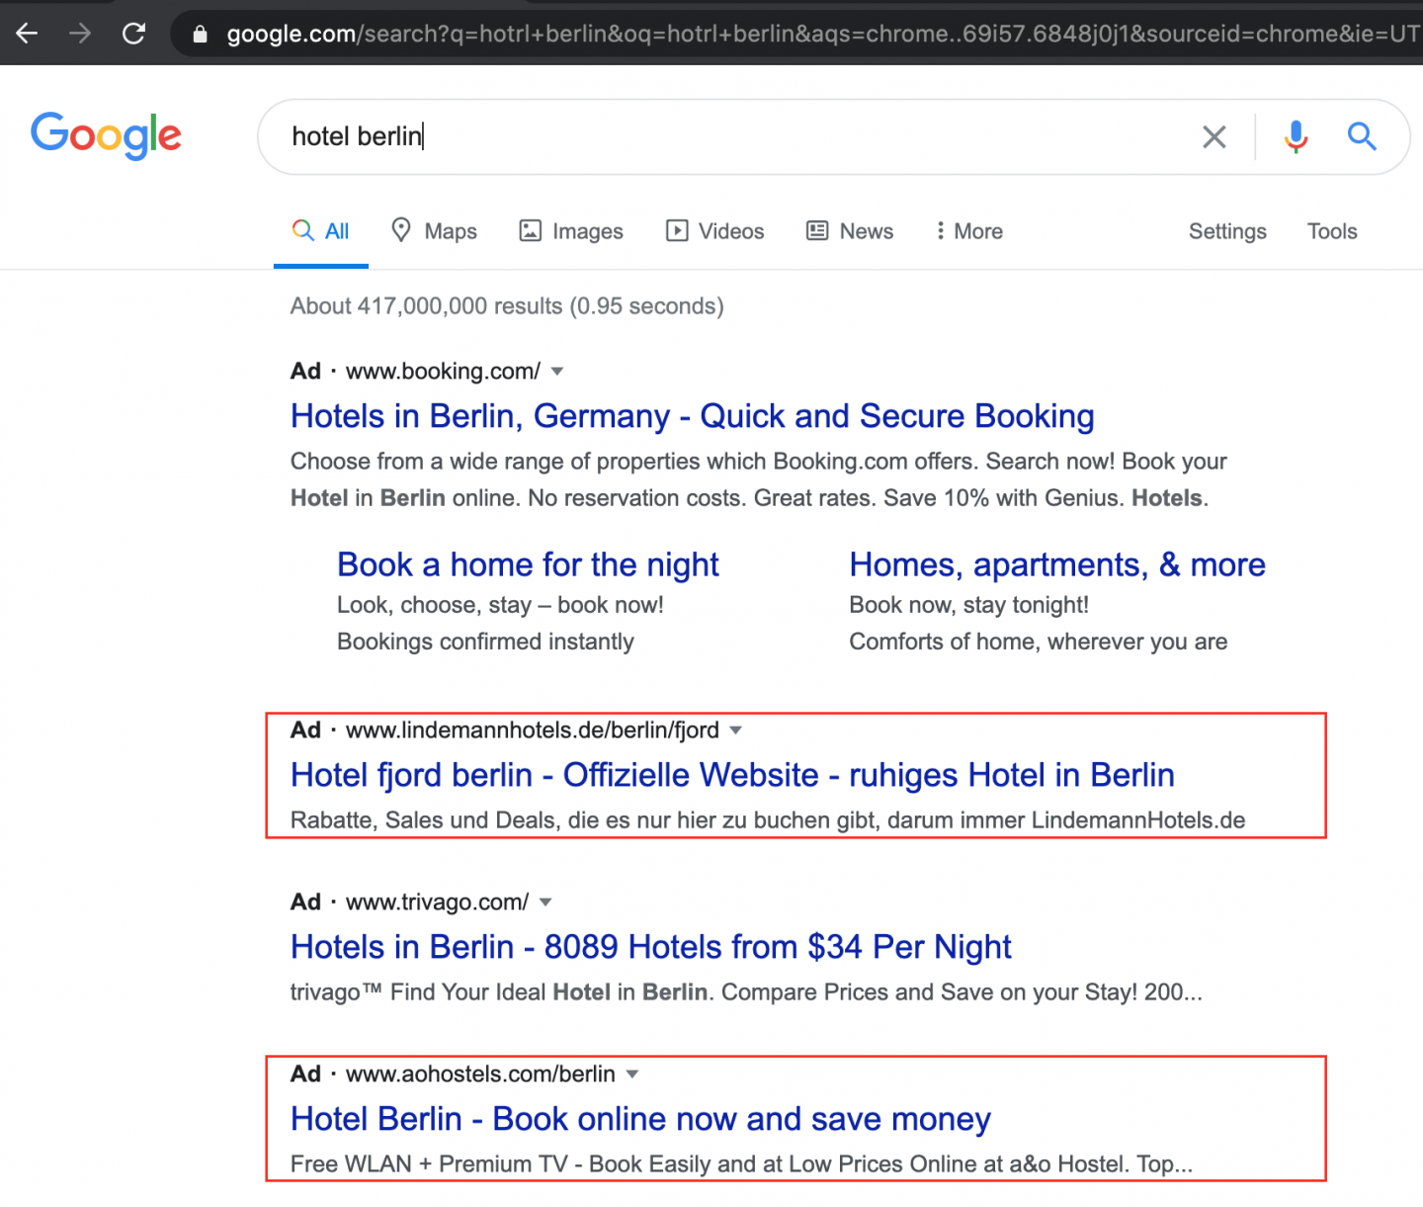Click the www.booking.com/ ad URL text
Image resolution: width=1423 pixels, height=1207 pixels.
(x=443, y=372)
